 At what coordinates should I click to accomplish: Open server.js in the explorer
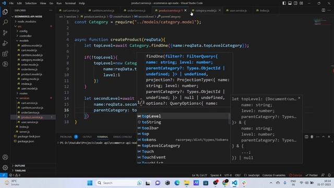(25, 132)
